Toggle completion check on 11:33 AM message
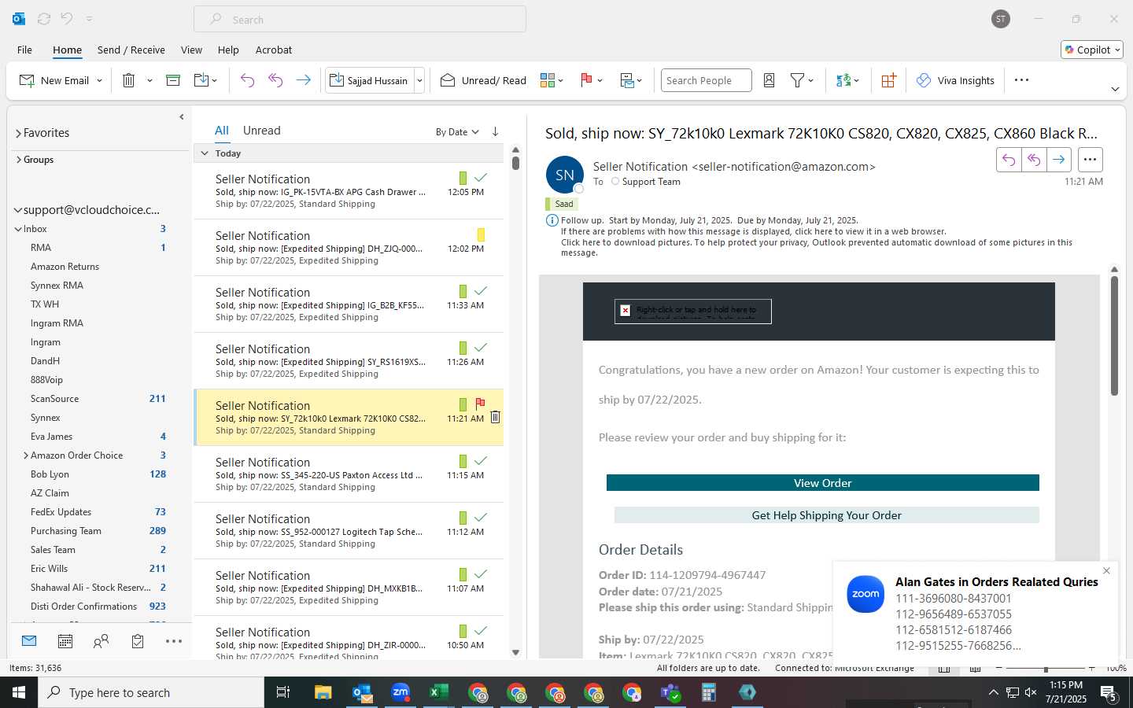 [x=481, y=291]
